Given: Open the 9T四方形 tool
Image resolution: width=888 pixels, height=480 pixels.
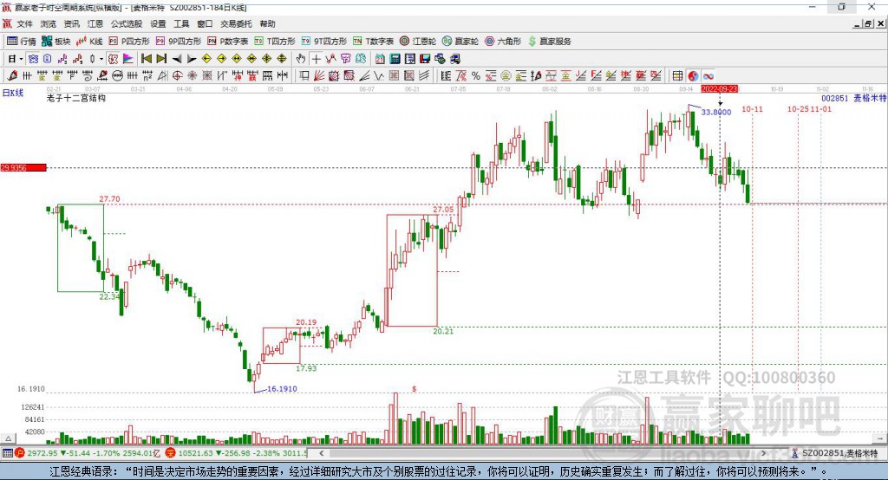Looking at the screenshot, I should pos(324,42).
